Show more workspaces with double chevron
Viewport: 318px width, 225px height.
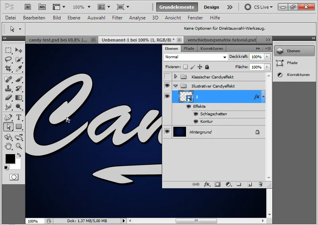click(230, 7)
